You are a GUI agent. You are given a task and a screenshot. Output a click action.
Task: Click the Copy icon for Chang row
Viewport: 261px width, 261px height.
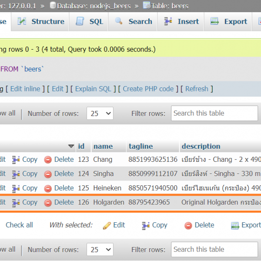[16, 160]
